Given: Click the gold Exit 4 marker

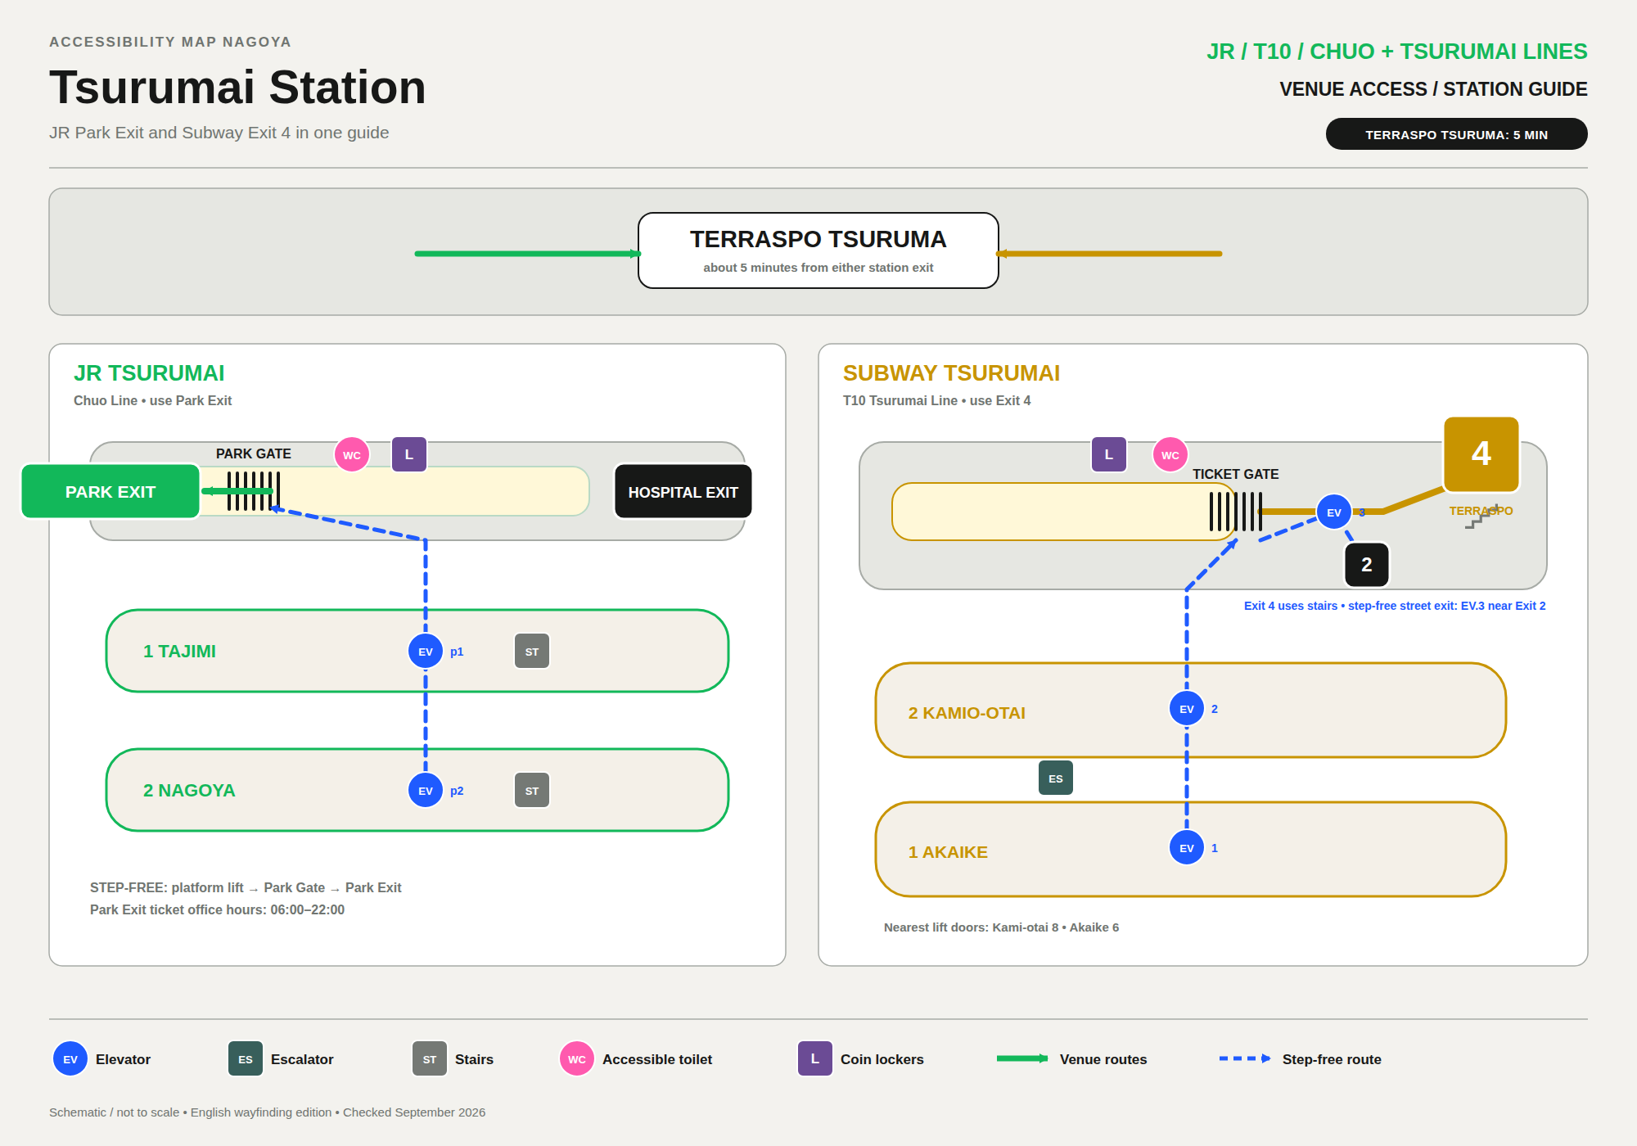Looking at the screenshot, I should [x=1481, y=454].
